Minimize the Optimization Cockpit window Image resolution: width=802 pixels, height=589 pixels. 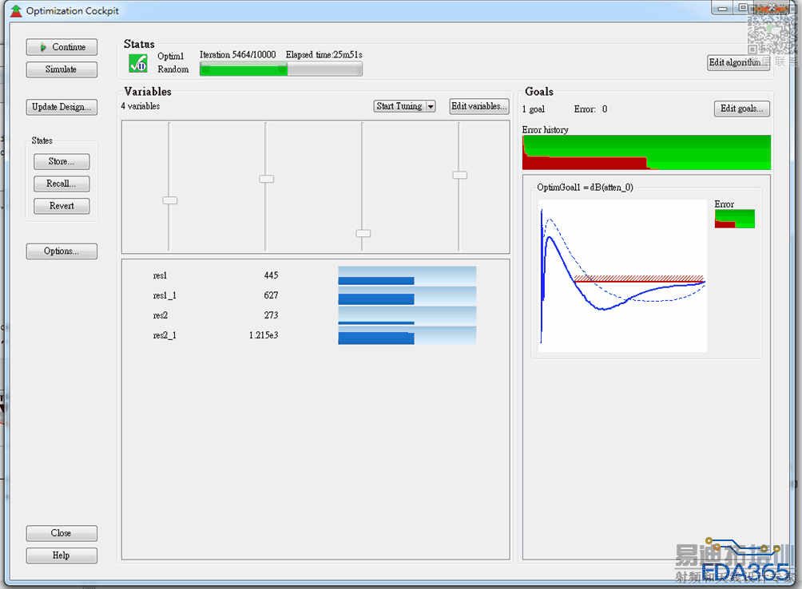[x=723, y=8]
